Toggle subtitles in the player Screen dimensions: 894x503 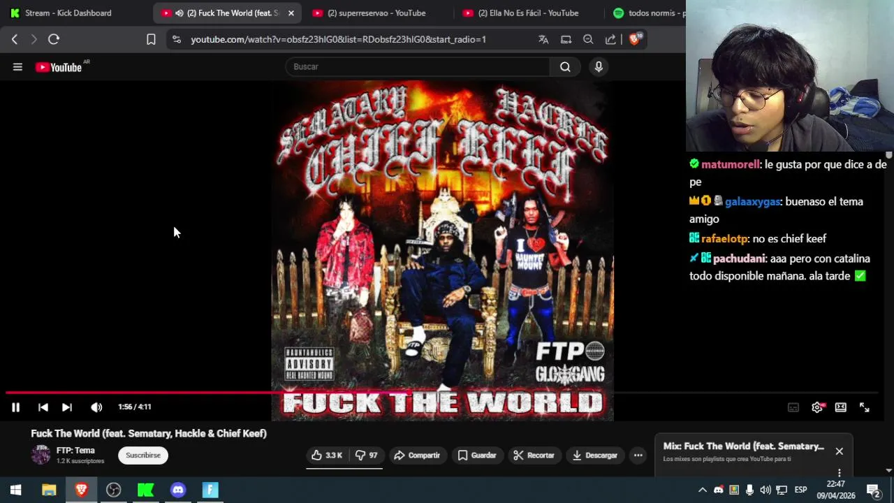(793, 407)
